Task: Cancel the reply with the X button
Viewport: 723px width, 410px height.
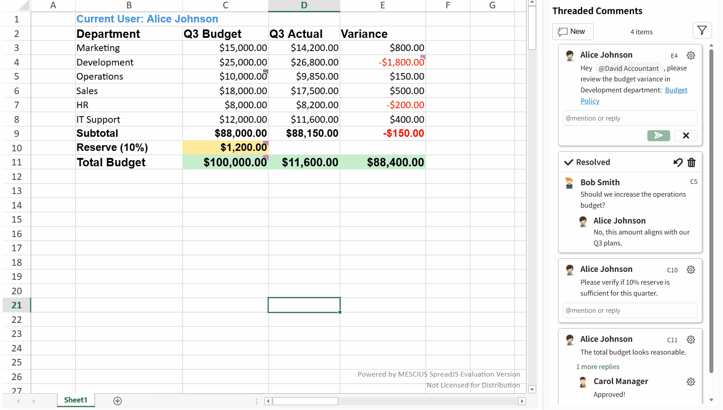Action: [686, 135]
